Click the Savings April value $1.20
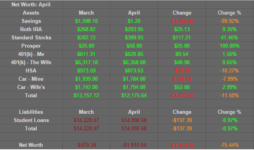 tap(134, 21)
